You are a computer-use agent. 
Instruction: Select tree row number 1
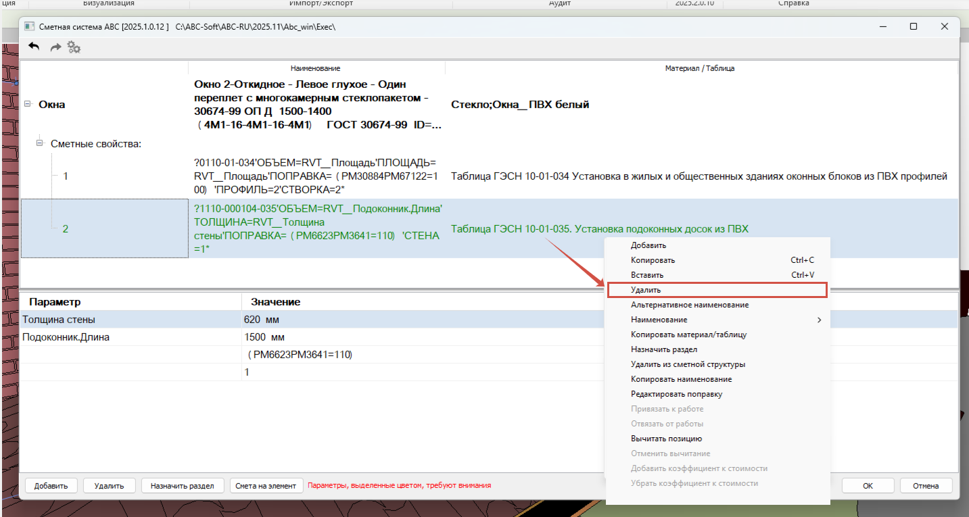[x=66, y=176]
